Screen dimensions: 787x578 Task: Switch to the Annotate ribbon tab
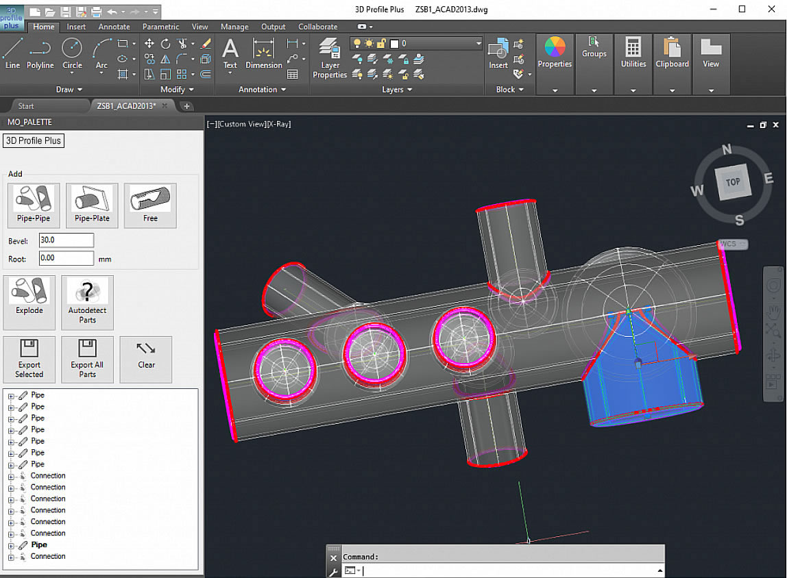[x=114, y=27]
